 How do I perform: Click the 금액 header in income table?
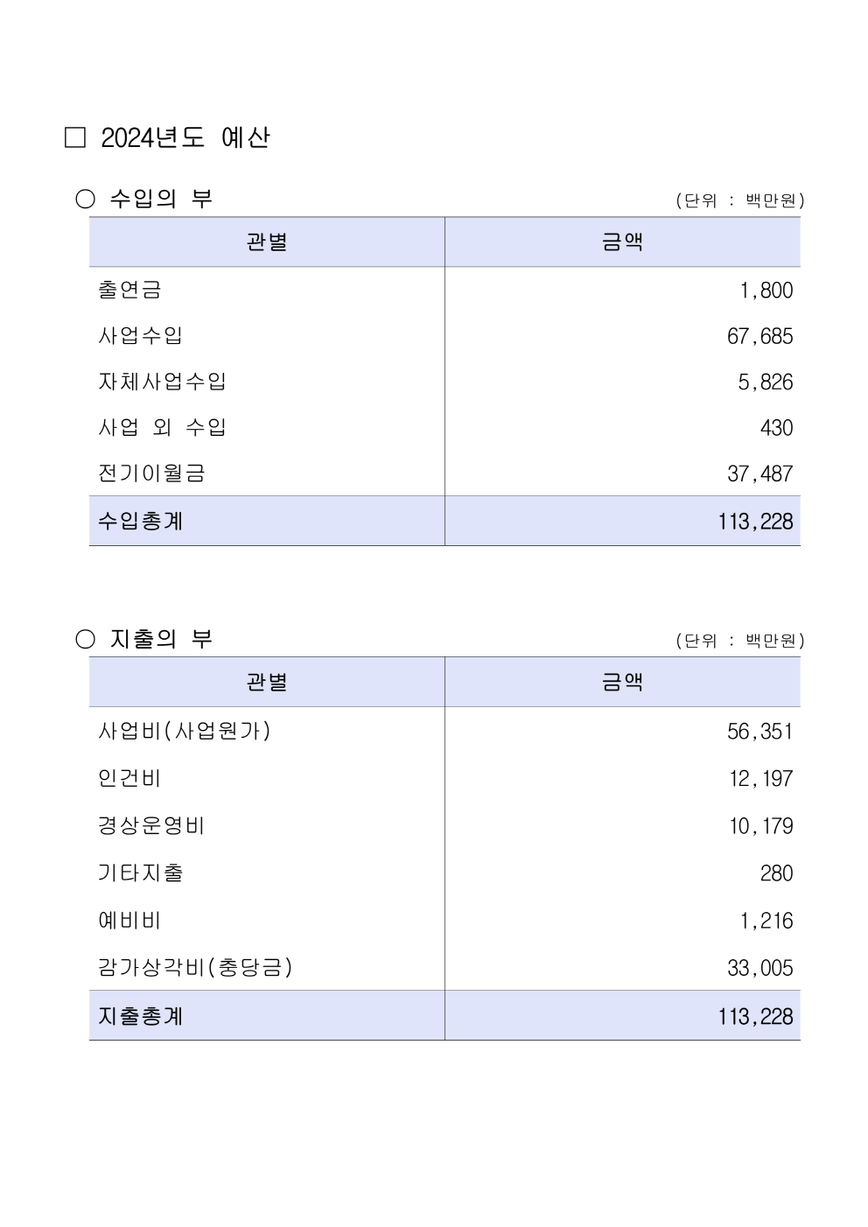[x=622, y=242]
